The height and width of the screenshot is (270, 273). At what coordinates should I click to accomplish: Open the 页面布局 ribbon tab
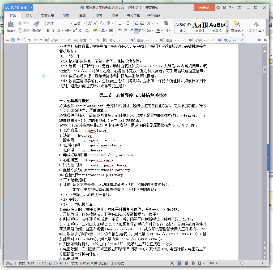47,16
